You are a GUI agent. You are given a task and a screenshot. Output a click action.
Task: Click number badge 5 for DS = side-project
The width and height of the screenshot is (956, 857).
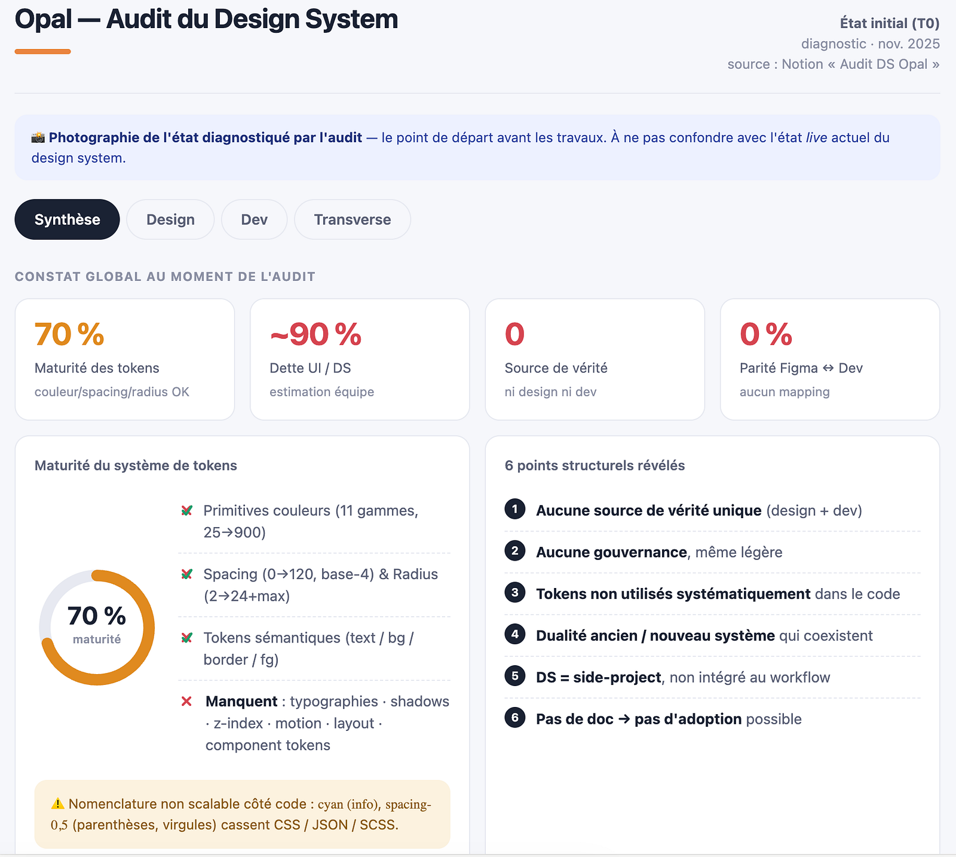point(515,676)
